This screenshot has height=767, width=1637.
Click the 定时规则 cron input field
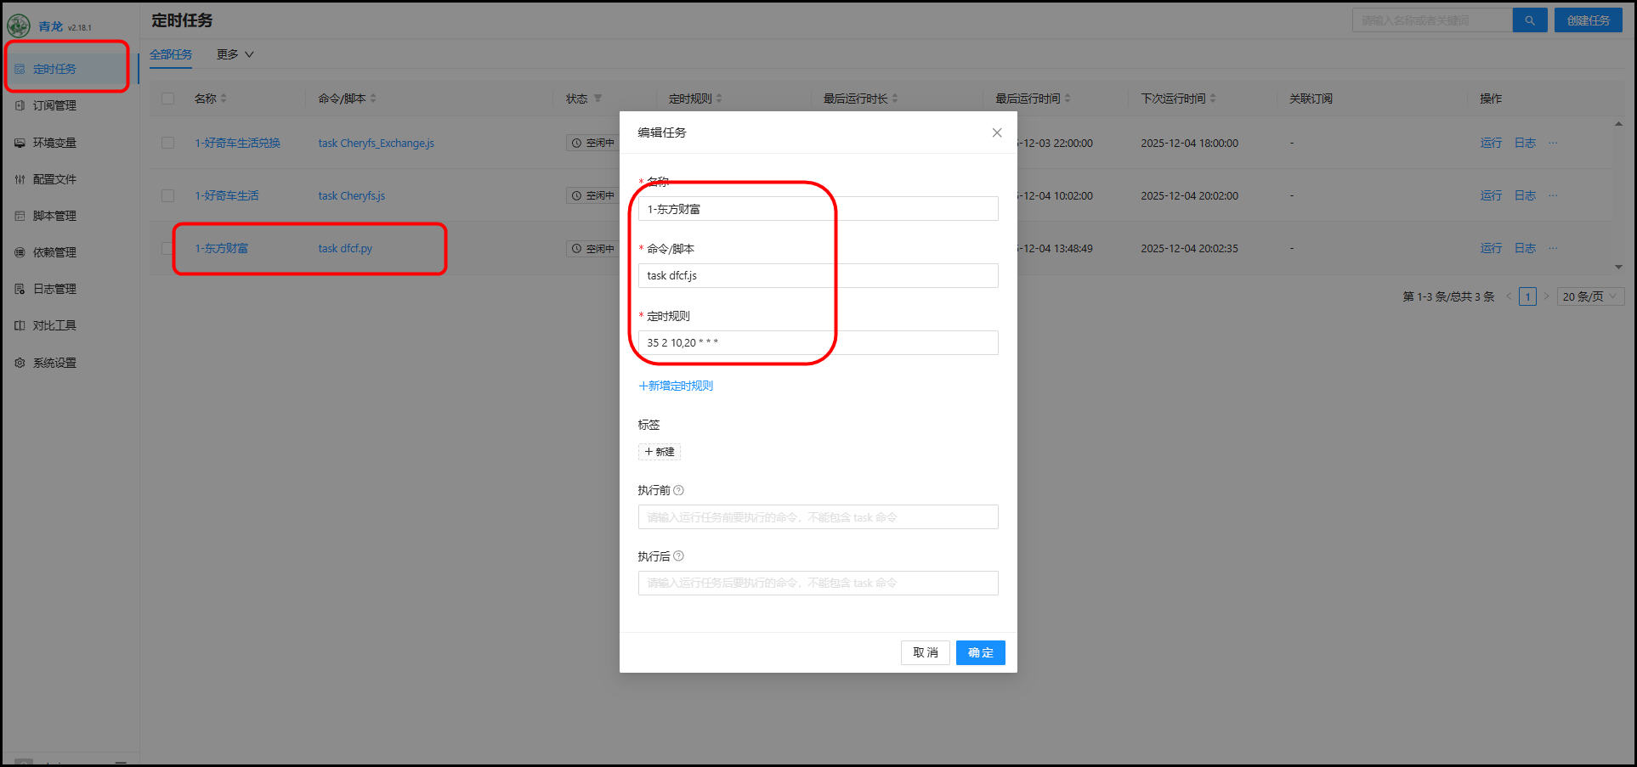click(818, 342)
